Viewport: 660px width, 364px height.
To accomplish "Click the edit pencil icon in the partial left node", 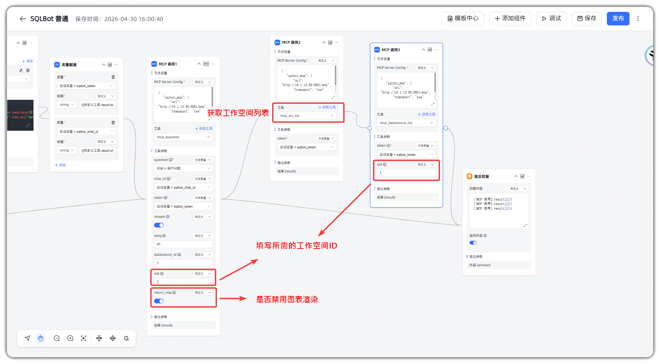I will [x=21, y=70].
